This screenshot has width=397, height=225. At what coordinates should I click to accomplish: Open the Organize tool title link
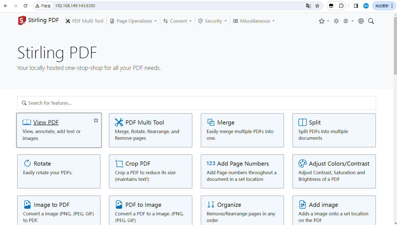pyautogui.click(x=229, y=205)
